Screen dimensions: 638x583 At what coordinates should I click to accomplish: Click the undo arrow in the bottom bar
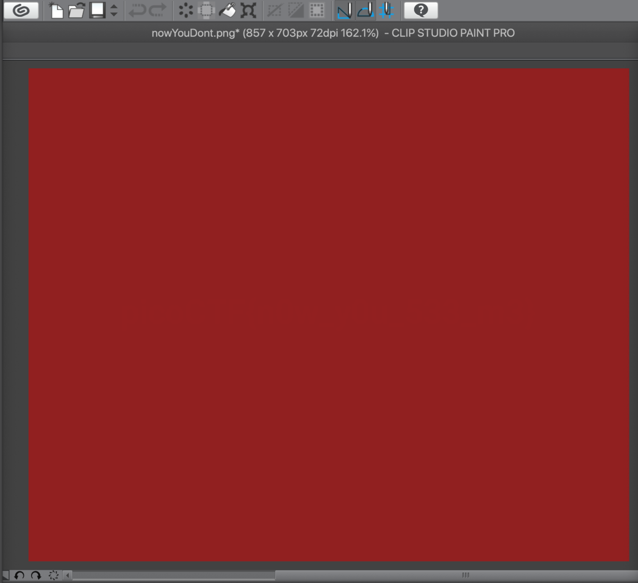(x=19, y=576)
